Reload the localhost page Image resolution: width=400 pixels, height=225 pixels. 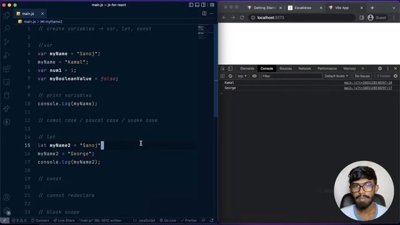(242, 17)
